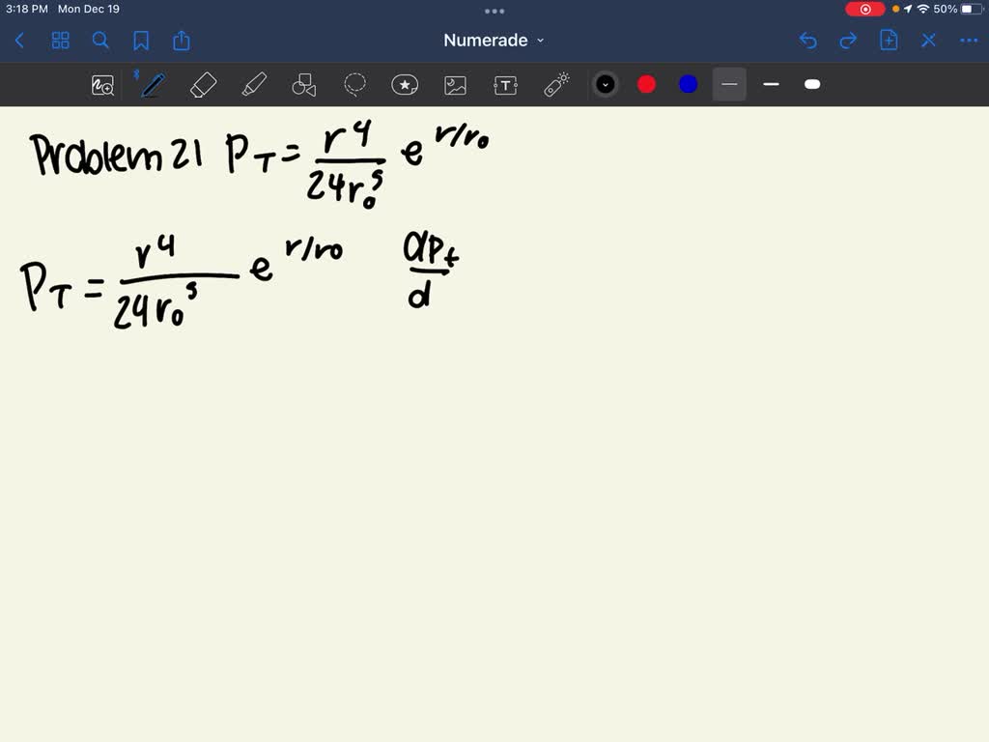Open the Elements sticker tool
The width and height of the screenshot is (989, 742).
tap(405, 85)
